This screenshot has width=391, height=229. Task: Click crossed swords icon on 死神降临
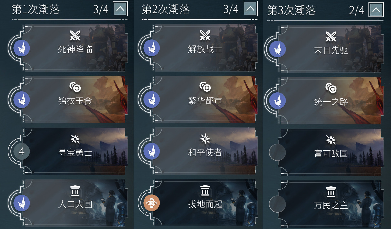[x=75, y=36]
